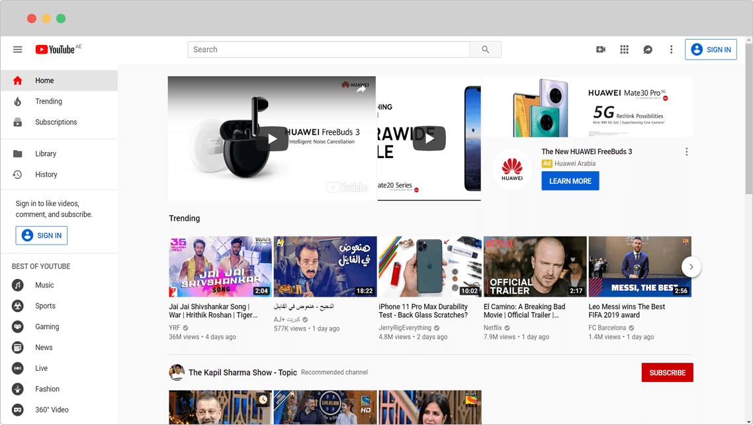Play the Mate20 Series ultrawide video
753x425 pixels.
point(429,139)
